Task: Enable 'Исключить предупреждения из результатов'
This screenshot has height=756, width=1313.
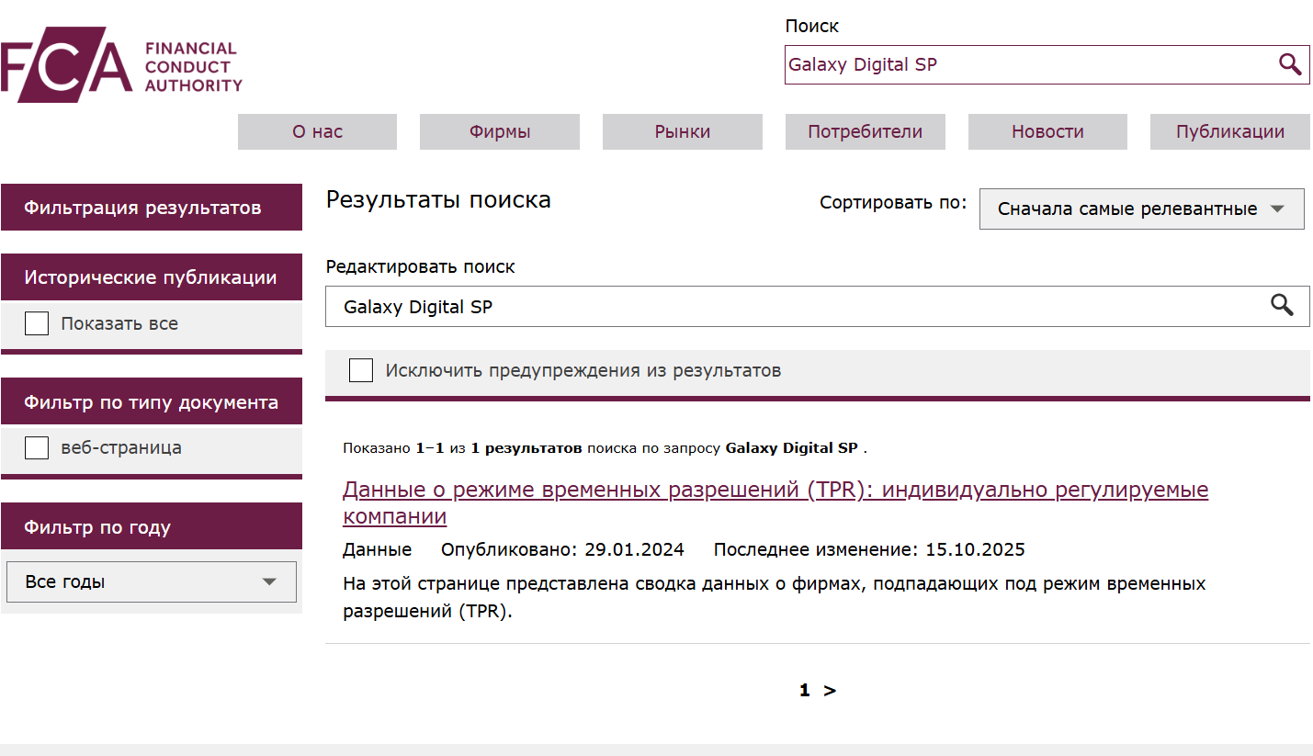Action: coord(360,370)
